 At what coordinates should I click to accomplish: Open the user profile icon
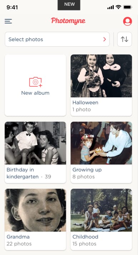127,21
